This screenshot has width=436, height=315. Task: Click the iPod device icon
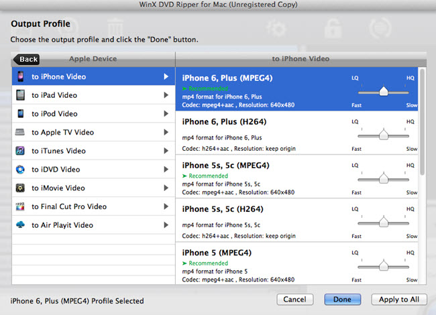21,114
